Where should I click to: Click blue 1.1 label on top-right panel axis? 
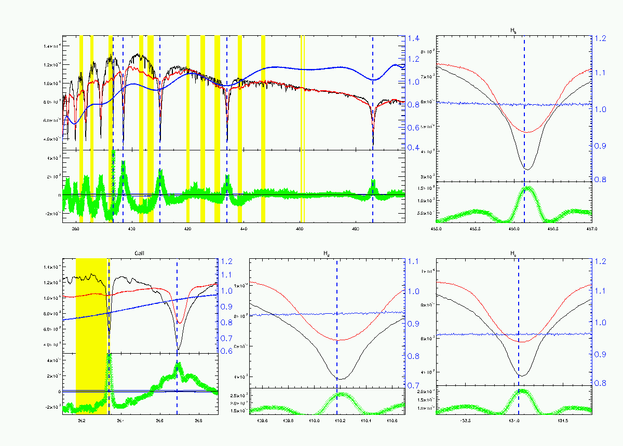(x=600, y=73)
